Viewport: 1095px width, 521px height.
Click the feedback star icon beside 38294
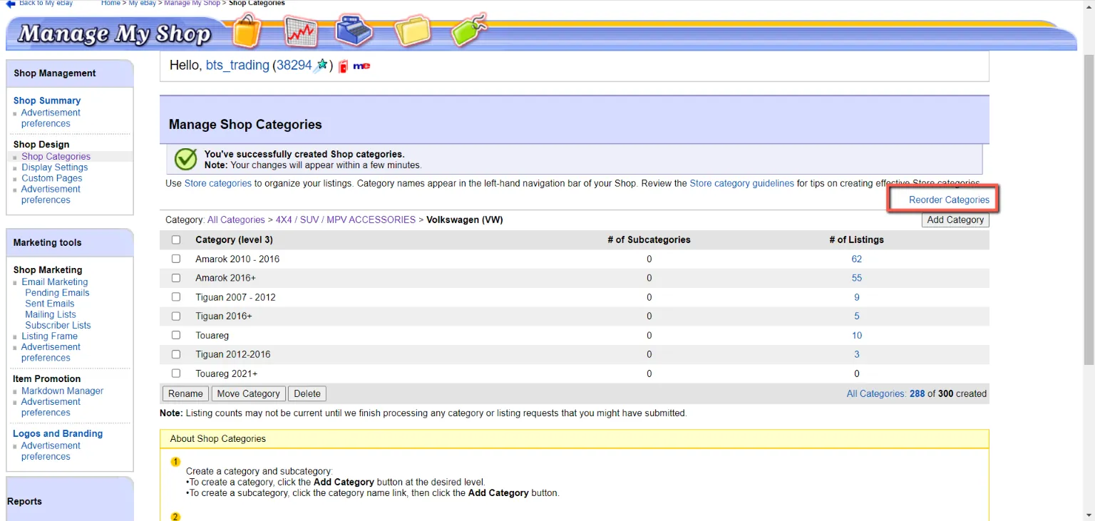coord(322,66)
